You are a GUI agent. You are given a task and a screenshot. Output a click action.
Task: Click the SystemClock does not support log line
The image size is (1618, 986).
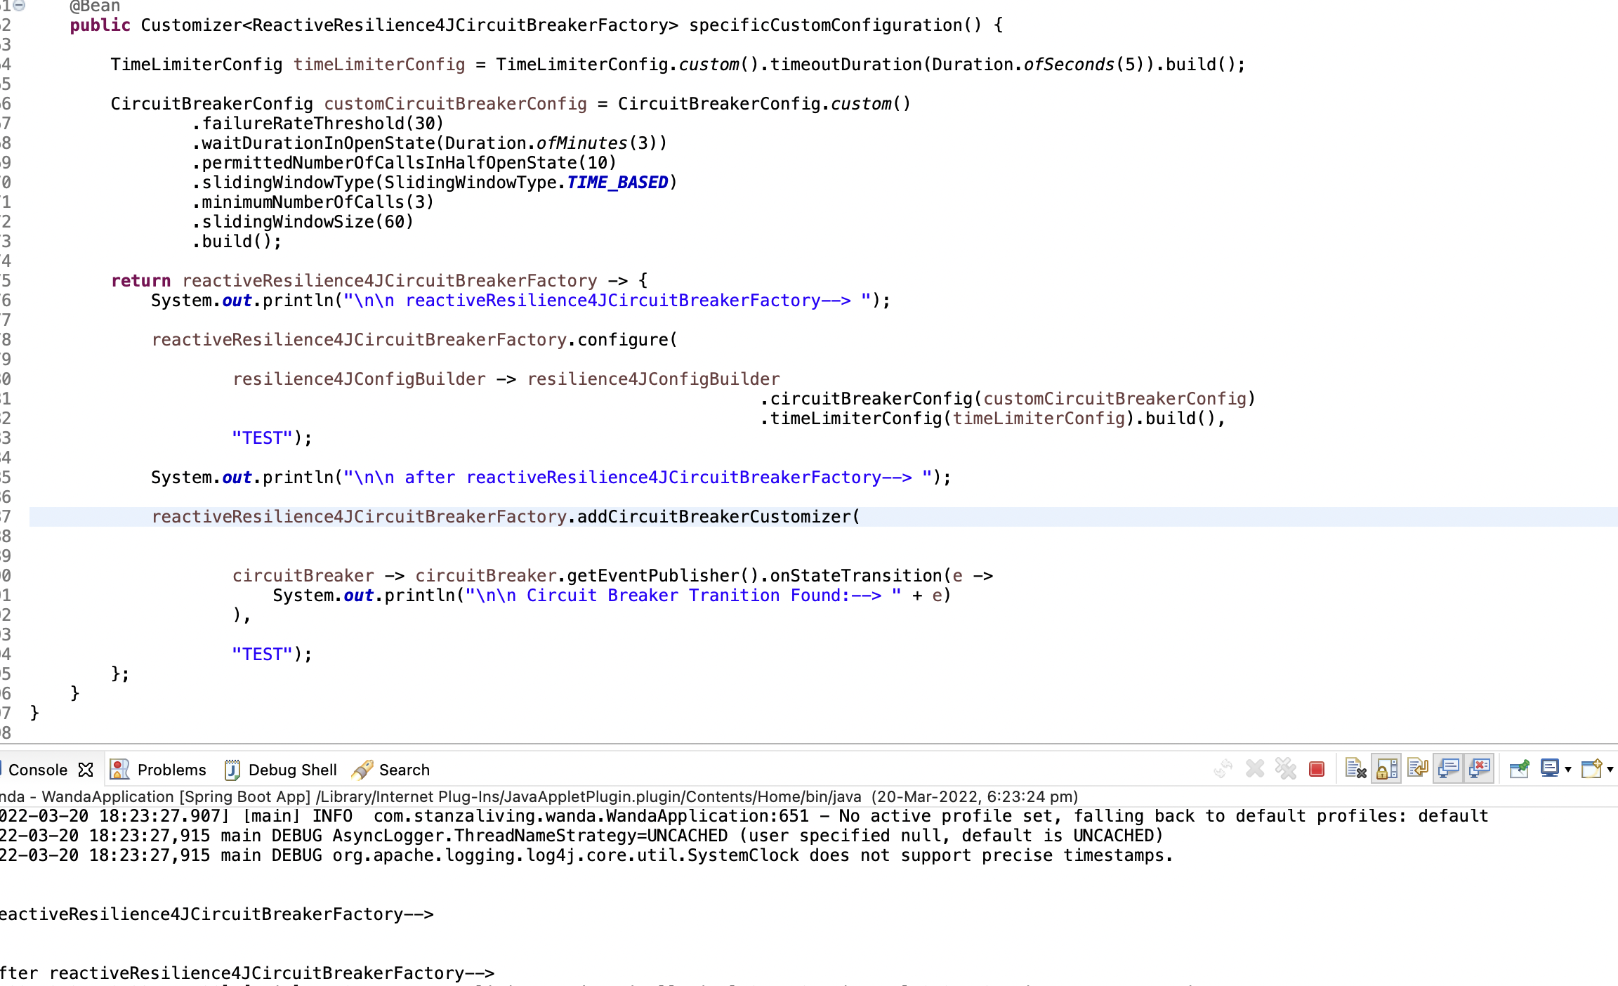point(586,855)
